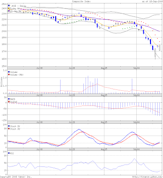Select the 'Stoch %K' legend label

pyautogui.click(x=15, y=126)
